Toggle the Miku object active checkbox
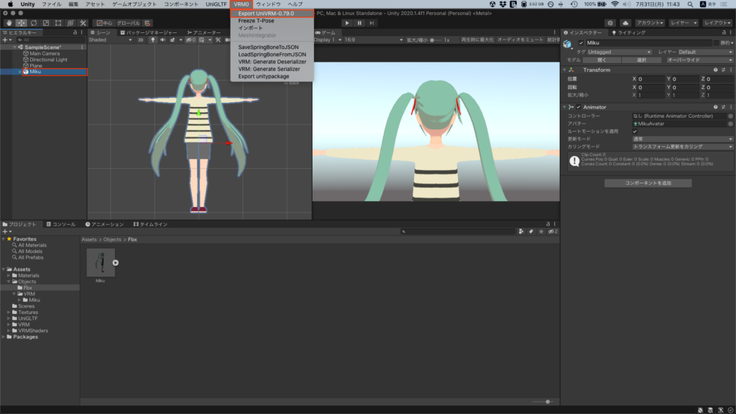 (x=581, y=43)
